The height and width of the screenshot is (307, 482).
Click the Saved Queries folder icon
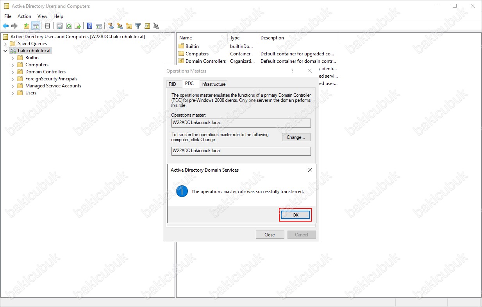tap(13, 44)
